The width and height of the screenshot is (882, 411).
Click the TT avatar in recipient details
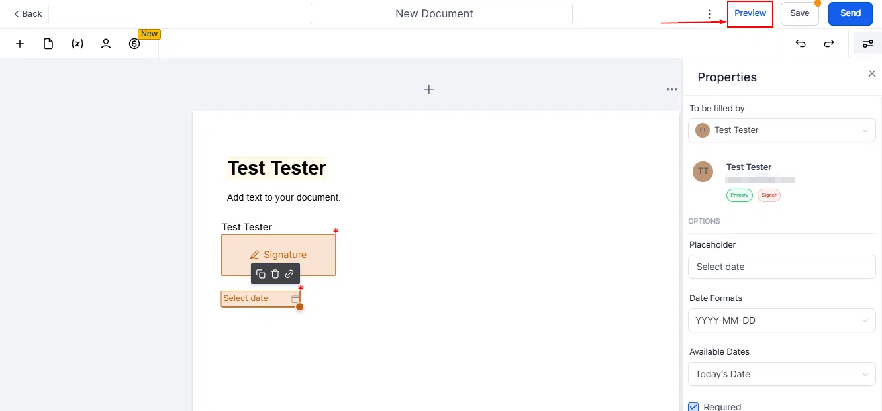point(703,171)
